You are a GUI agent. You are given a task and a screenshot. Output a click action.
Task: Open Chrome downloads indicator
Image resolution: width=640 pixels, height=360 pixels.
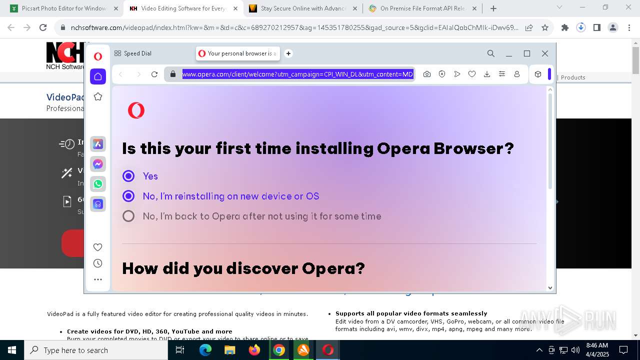pos(581,28)
